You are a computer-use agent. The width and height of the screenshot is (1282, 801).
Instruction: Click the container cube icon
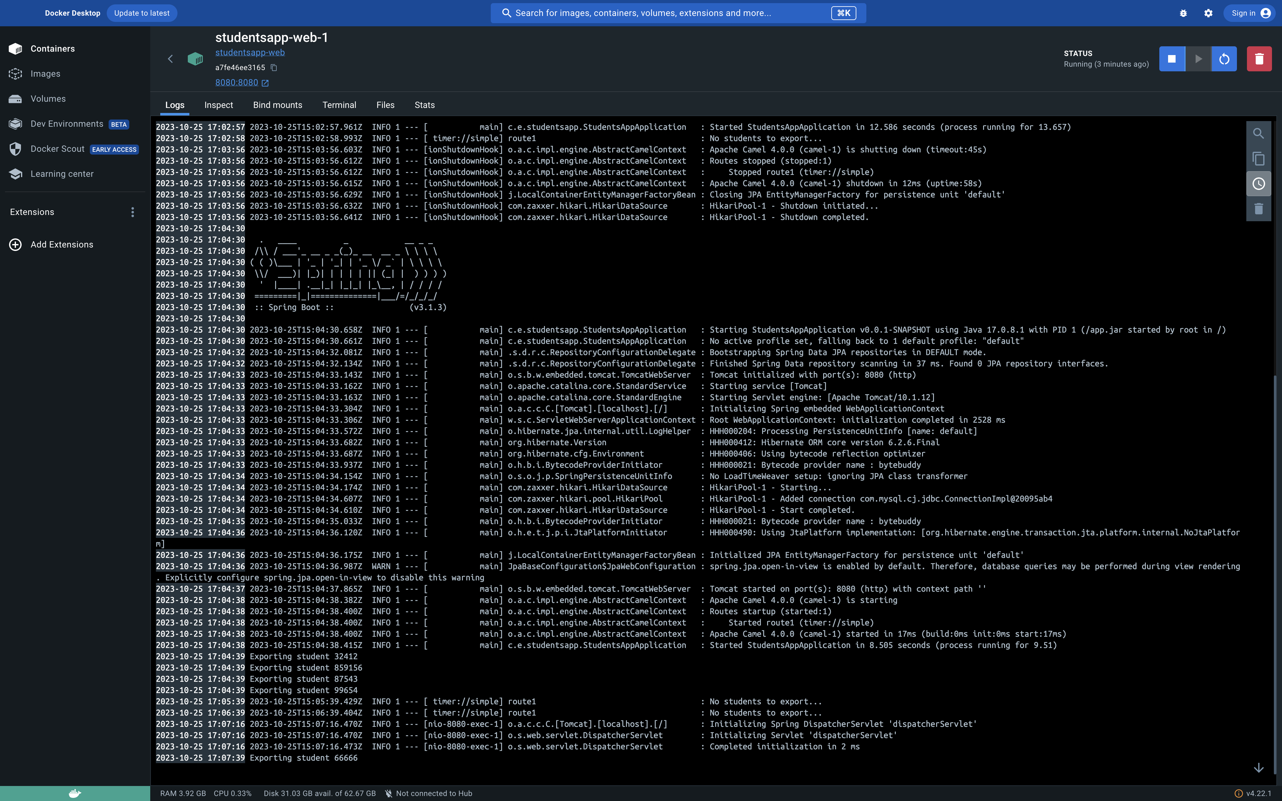(x=196, y=59)
